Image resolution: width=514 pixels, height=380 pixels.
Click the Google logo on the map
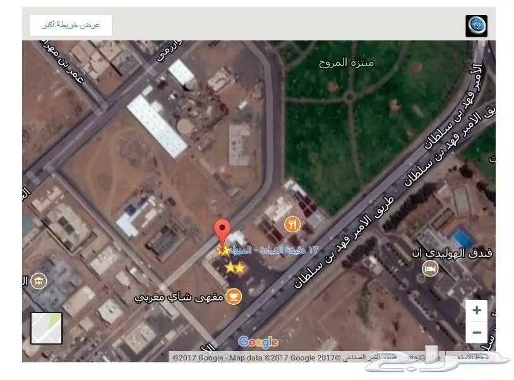tap(258, 342)
